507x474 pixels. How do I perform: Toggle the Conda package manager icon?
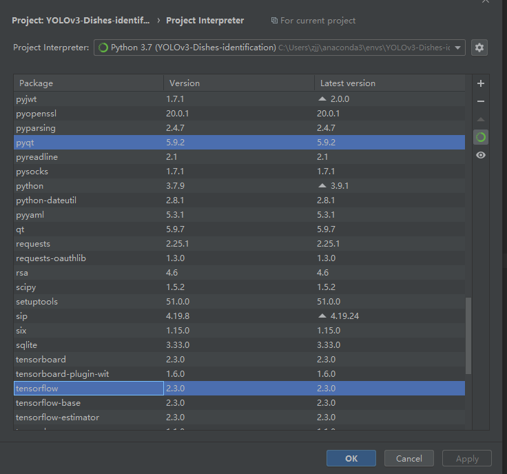pos(481,137)
